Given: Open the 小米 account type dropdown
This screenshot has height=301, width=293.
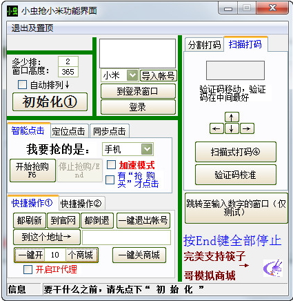Looking at the screenshot, I should 132,75.
